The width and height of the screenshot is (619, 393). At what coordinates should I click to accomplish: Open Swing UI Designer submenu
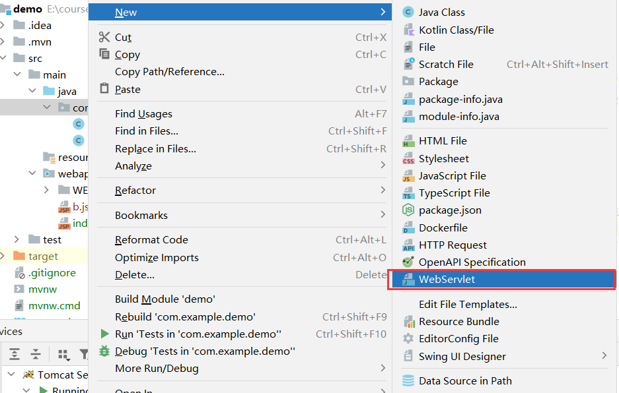coord(462,356)
